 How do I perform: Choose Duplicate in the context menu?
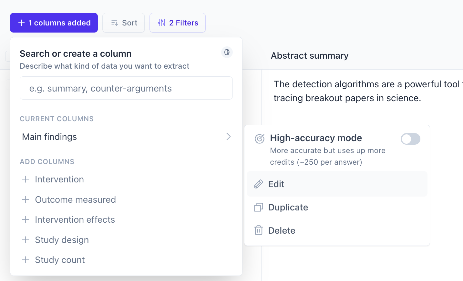click(288, 207)
